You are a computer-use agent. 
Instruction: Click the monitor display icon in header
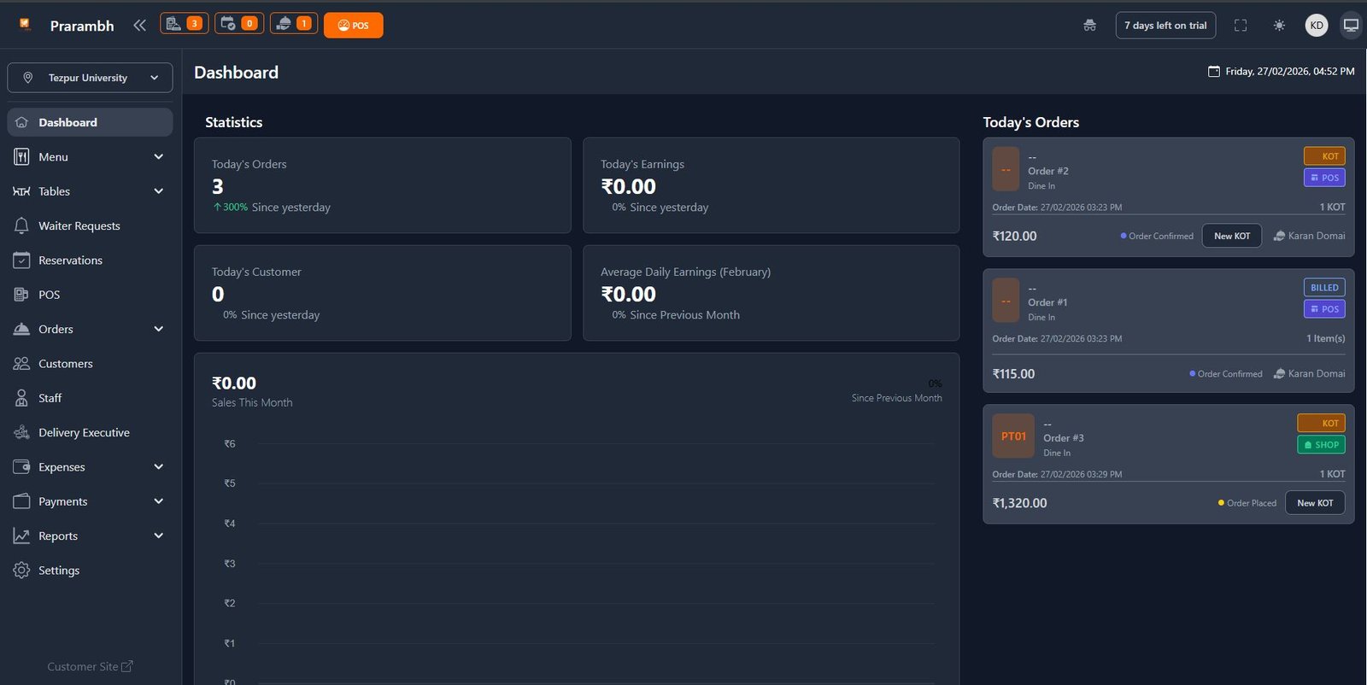pos(1351,26)
